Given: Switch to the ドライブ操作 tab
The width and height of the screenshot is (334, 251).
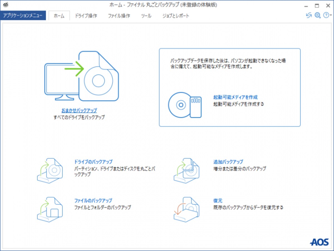Looking at the screenshot, I should (x=86, y=16).
